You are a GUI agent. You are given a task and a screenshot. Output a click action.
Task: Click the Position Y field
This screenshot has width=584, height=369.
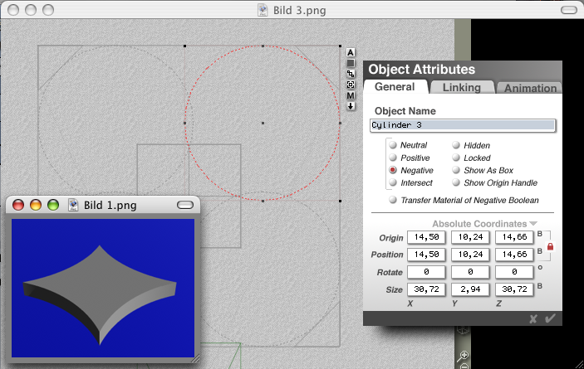point(470,255)
